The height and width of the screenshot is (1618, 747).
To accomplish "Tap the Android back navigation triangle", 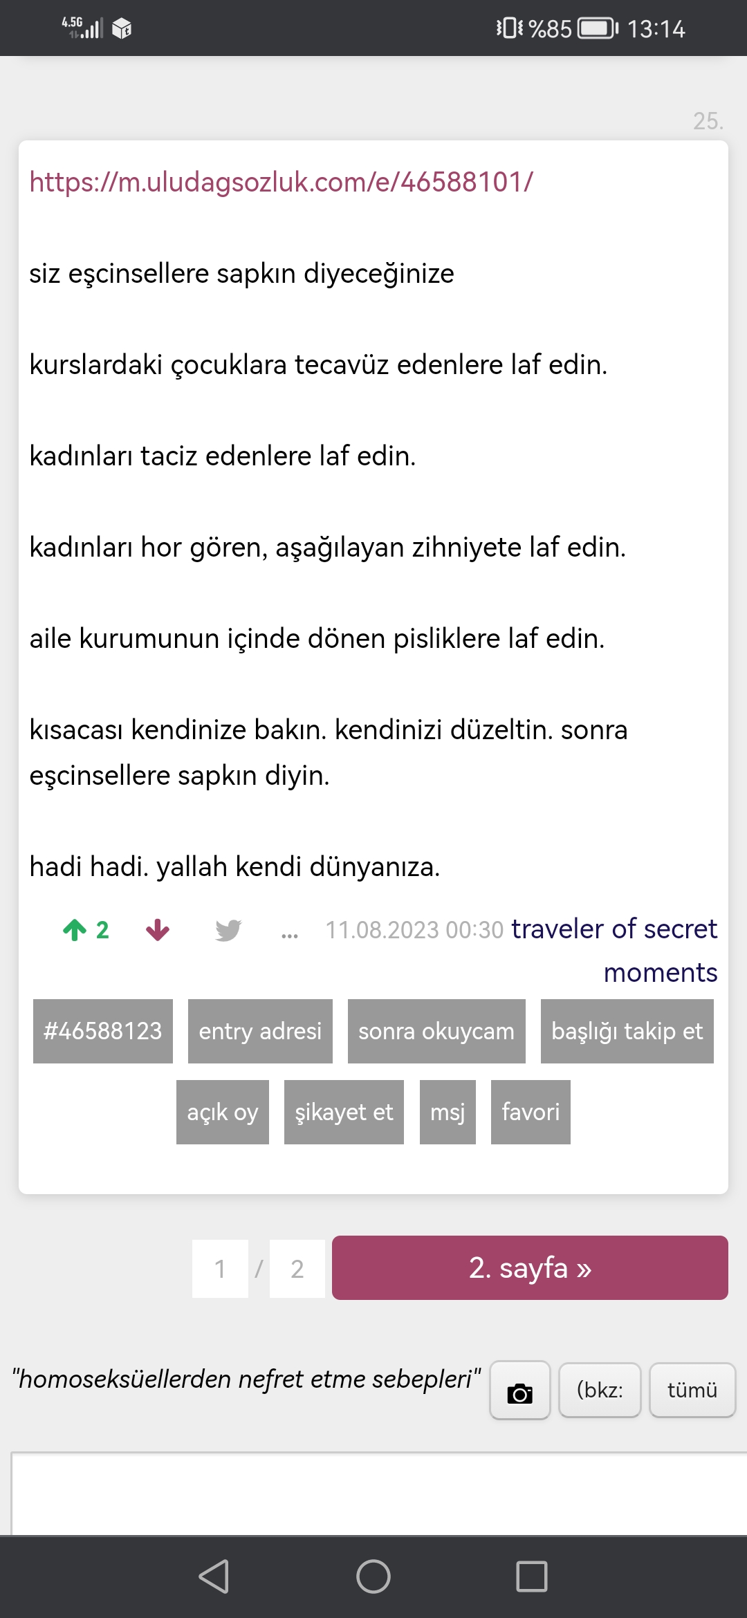I will pos(214,1577).
